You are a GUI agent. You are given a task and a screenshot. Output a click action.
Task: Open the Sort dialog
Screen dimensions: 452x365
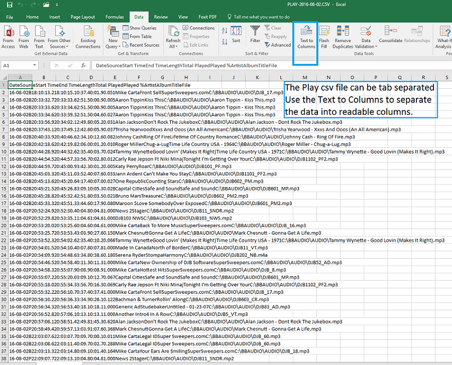[x=236, y=35]
